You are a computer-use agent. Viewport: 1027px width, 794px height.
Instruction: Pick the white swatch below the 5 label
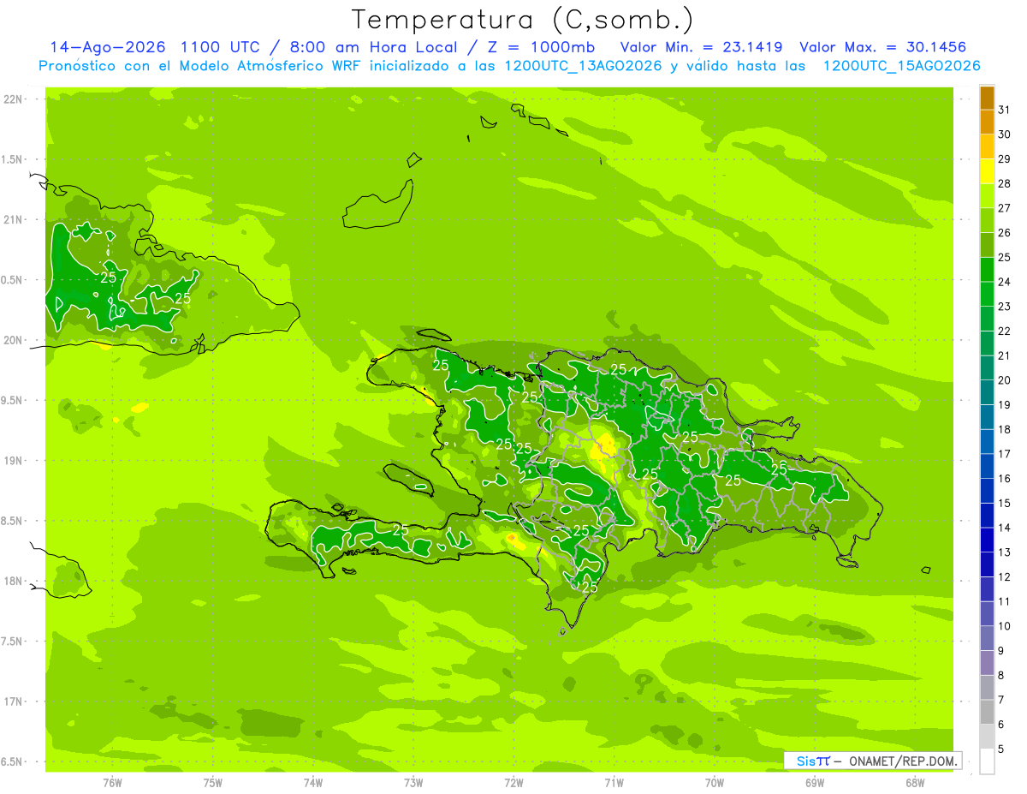[987, 761]
